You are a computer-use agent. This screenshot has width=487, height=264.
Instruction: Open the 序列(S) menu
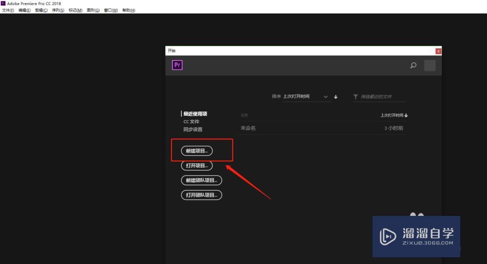[x=58, y=10]
